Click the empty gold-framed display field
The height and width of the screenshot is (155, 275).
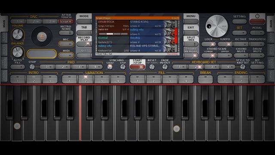42,54
